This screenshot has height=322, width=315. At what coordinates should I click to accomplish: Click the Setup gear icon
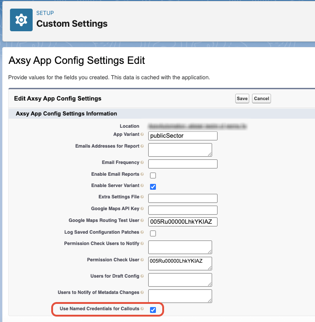coord(21,20)
